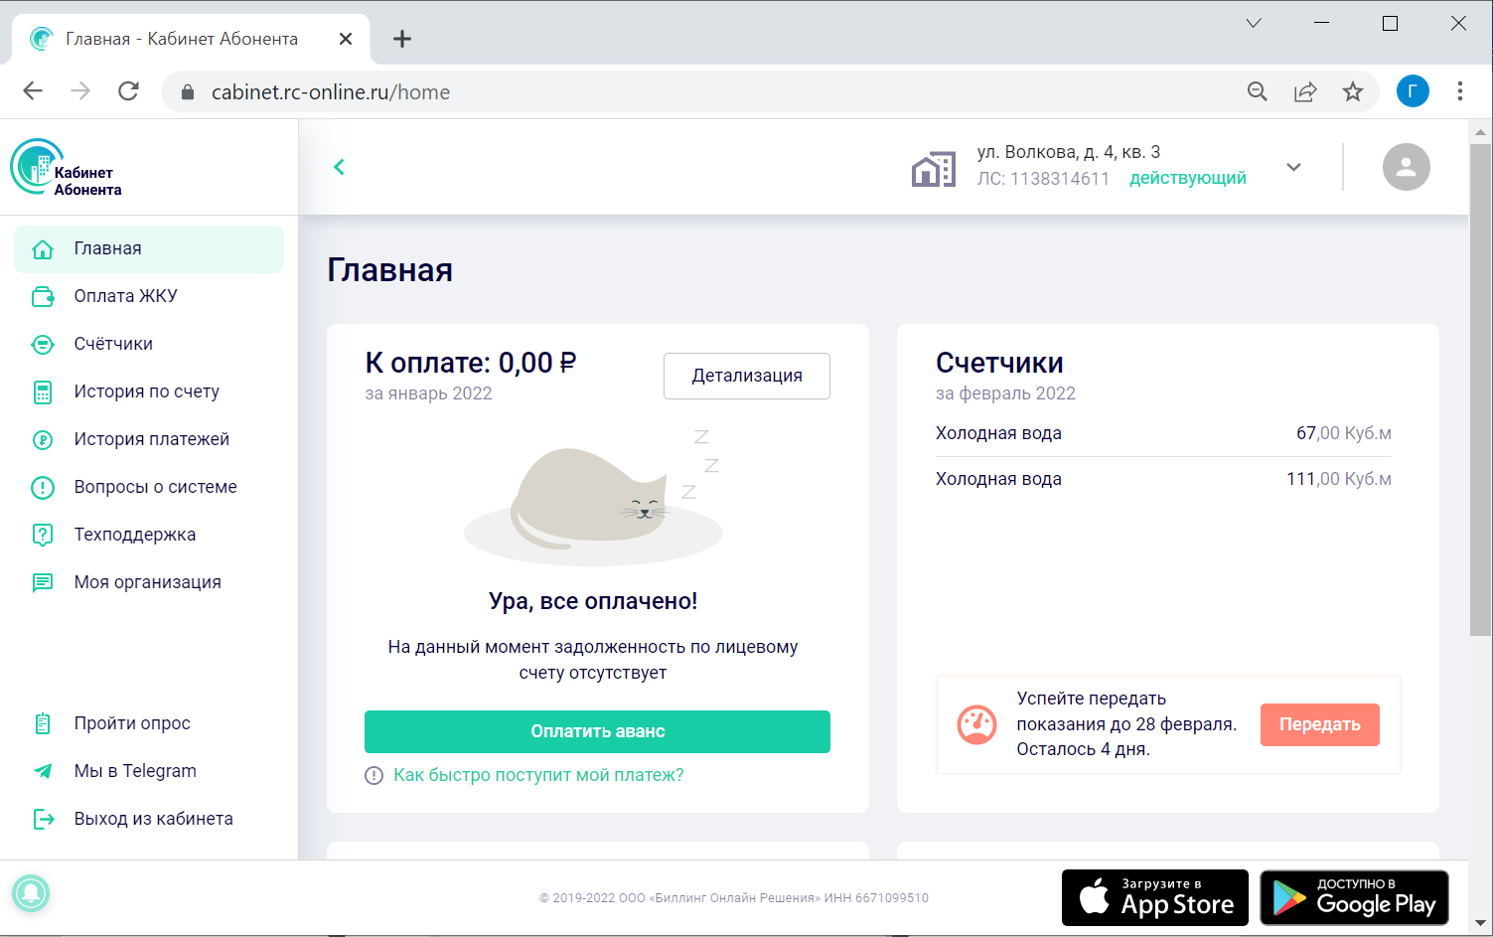Click the vertical page scrollbar

click(1480, 388)
